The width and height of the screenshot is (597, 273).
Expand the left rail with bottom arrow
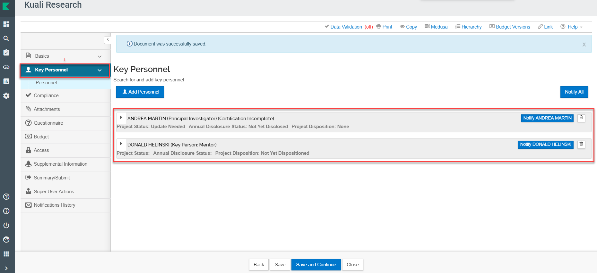point(6,269)
